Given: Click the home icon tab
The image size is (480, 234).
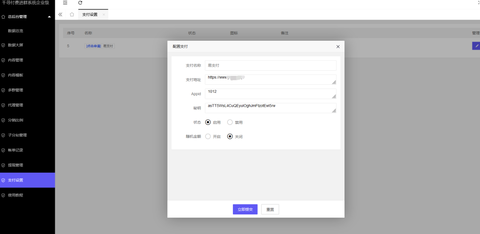Looking at the screenshot, I should pos(72,15).
